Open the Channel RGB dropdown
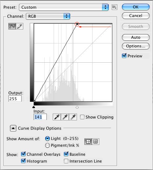Screen dimensions: 153x170 pos(48,16)
